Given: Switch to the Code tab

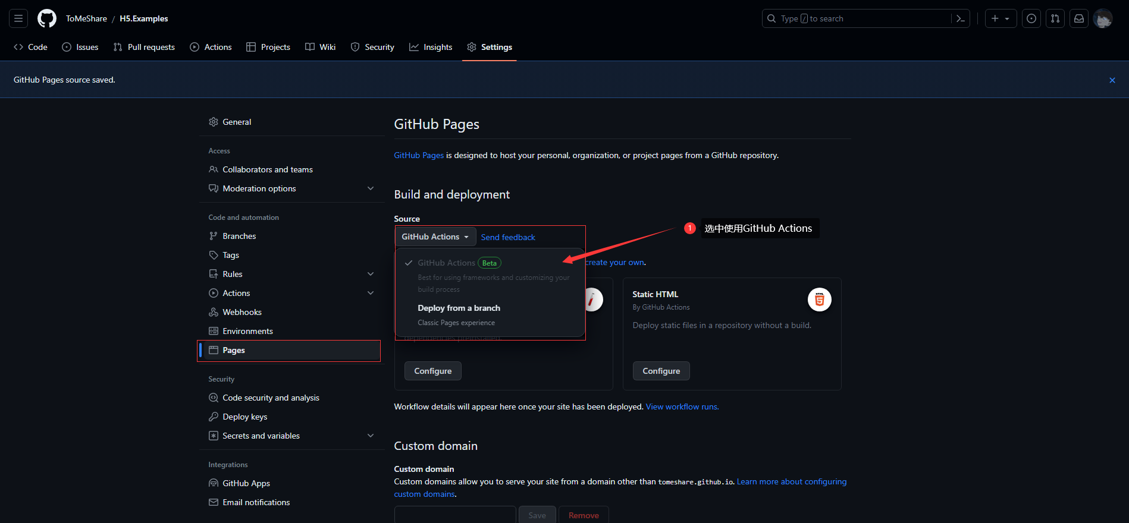Looking at the screenshot, I should (30, 47).
